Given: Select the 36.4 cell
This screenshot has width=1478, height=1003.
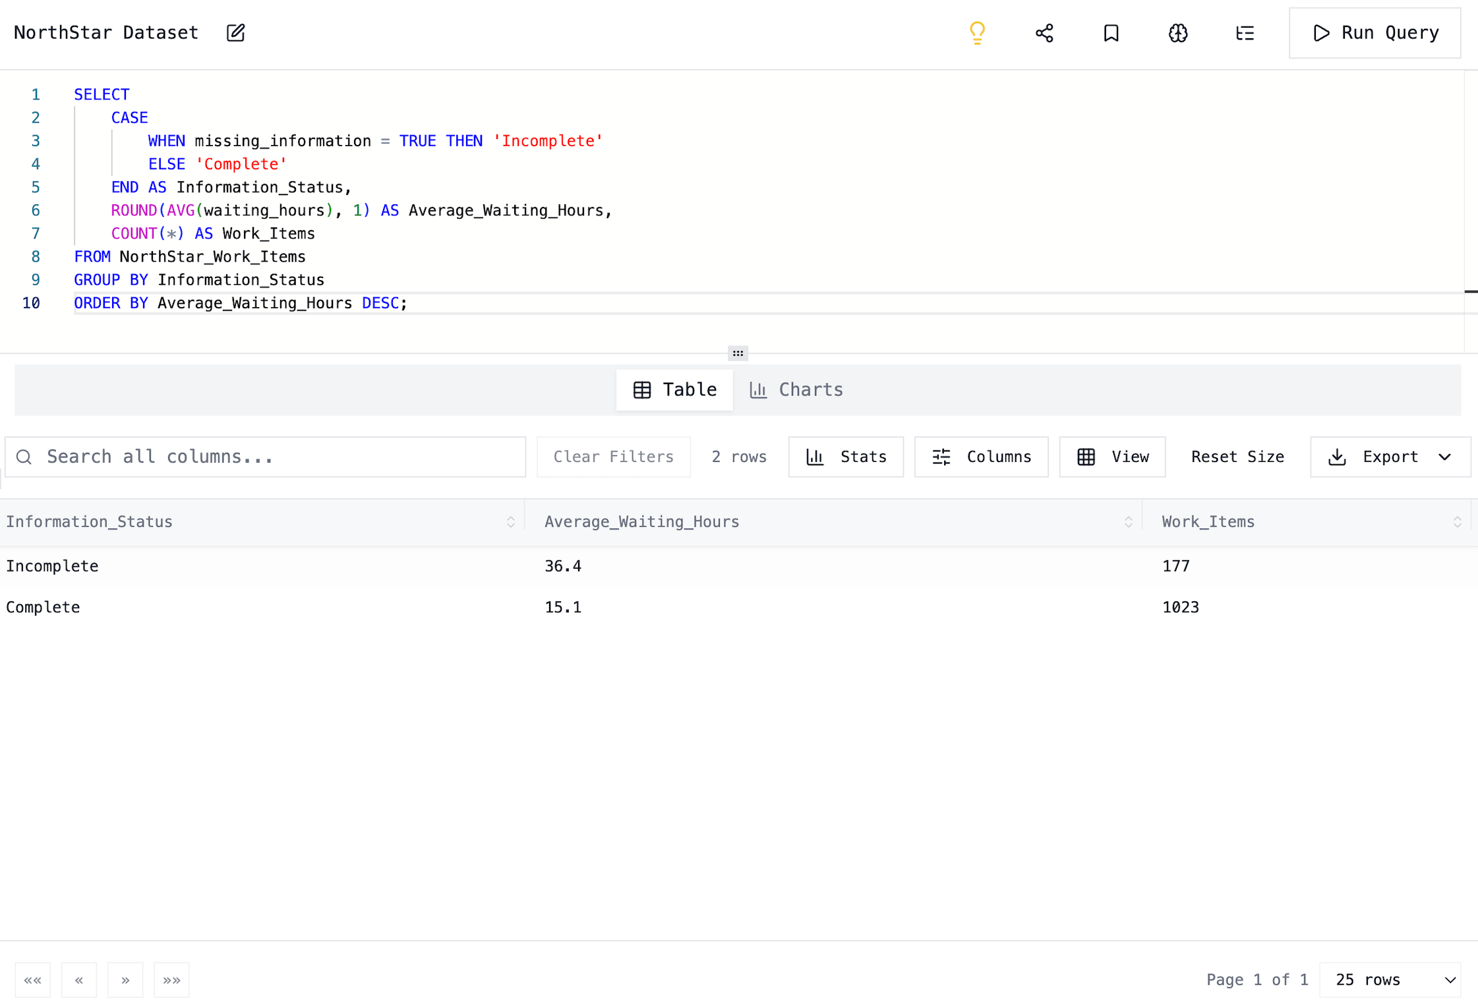Looking at the screenshot, I should 563,566.
